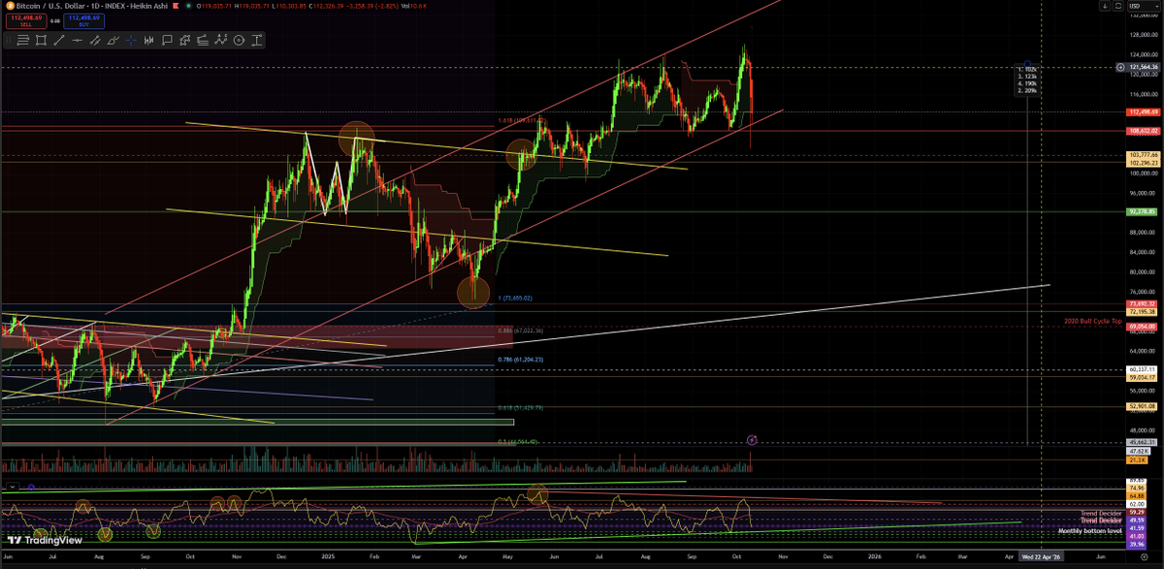Click the Heikin Ashi chart type label
Image resolution: width=1164 pixels, height=569 pixels.
tap(148, 6)
